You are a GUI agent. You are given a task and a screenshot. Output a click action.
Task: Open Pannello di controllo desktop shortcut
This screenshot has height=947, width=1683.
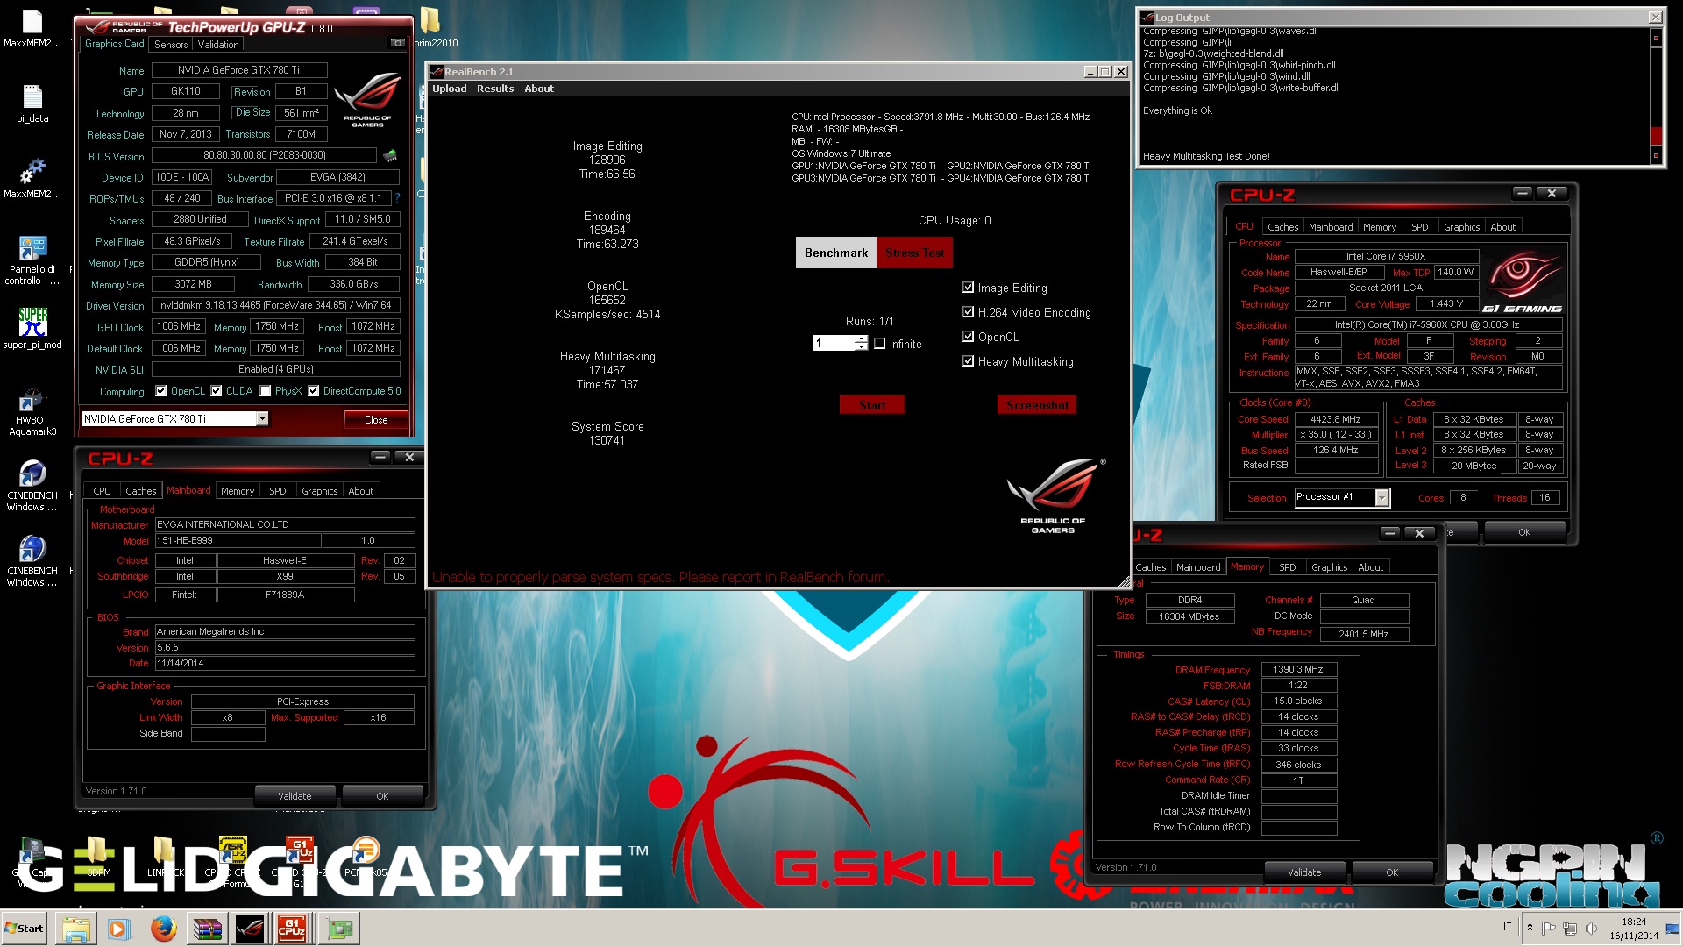pyautogui.click(x=32, y=260)
